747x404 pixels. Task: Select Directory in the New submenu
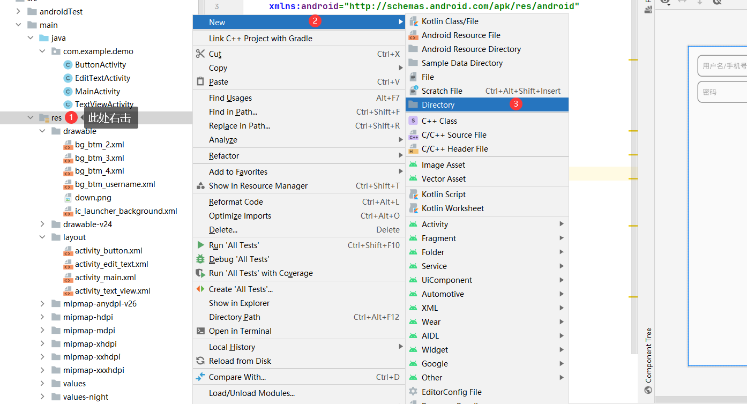pos(438,105)
